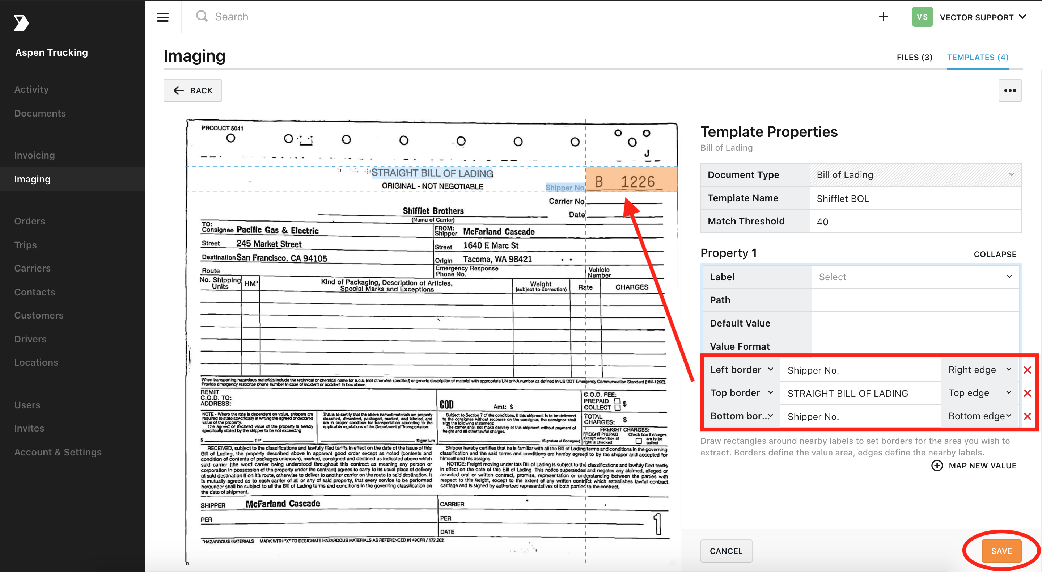Collapse the Property 1 section

click(995, 254)
